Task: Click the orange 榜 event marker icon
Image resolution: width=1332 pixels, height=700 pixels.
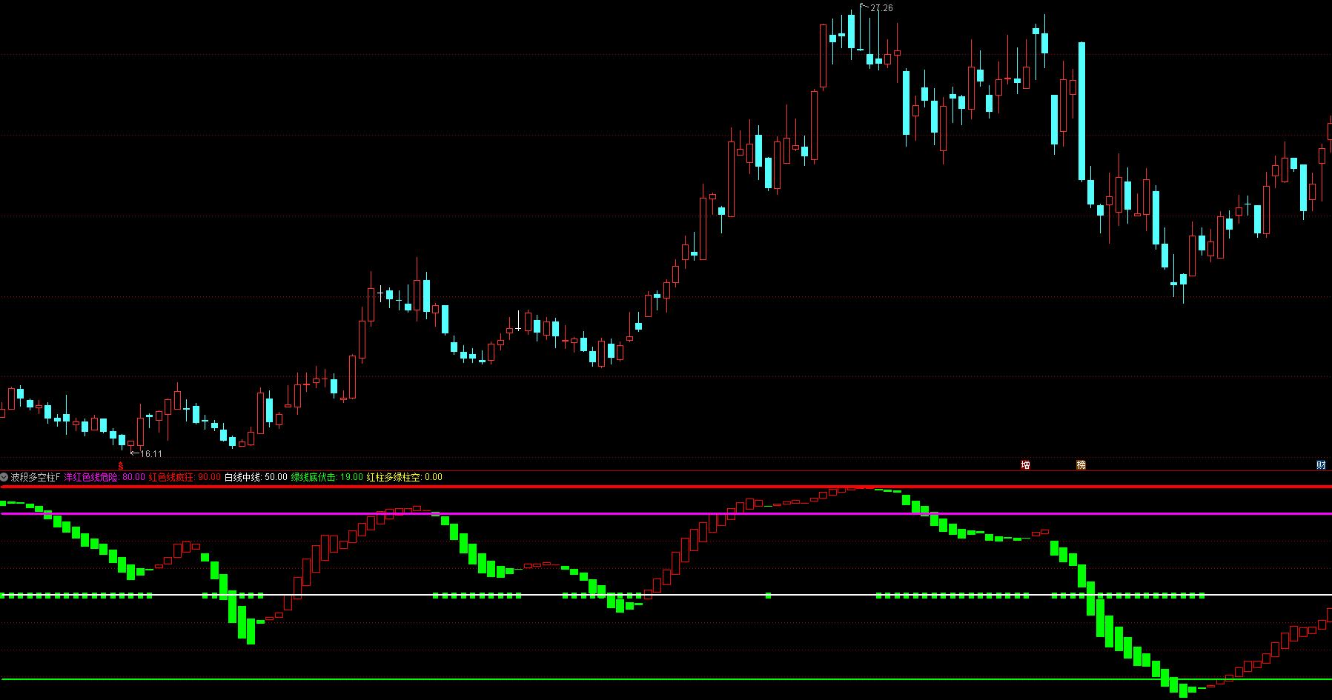Action: [x=1081, y=465]
